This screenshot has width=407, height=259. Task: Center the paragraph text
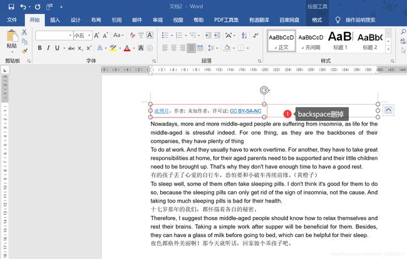point(174,48)
